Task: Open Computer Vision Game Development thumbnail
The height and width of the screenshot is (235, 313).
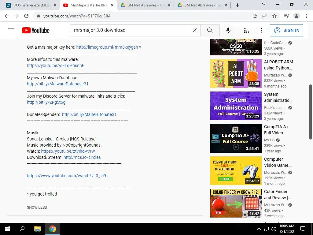Action: (x=236, y=171)
